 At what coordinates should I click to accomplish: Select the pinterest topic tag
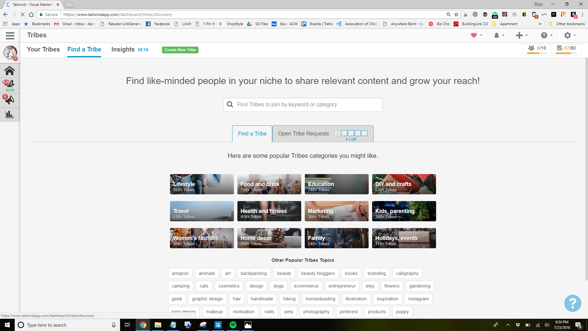pyautogui.click(x=349, y=312)
